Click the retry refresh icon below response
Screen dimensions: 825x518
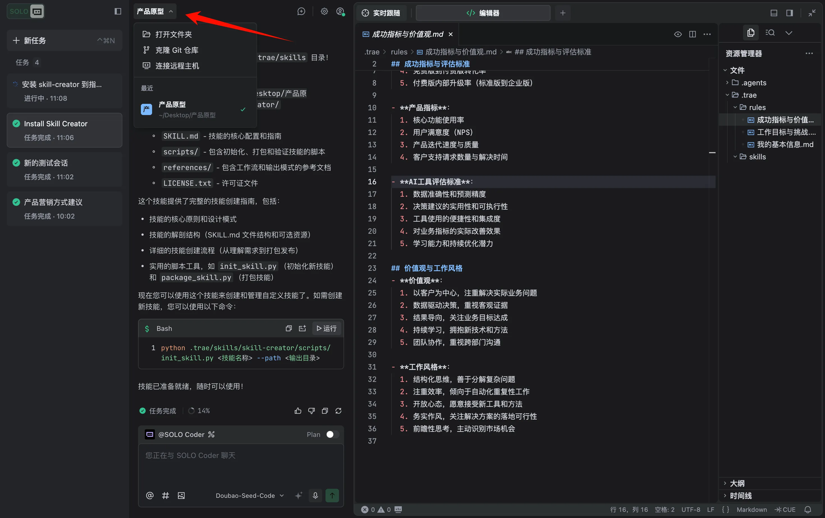click(x=338, y=411)
